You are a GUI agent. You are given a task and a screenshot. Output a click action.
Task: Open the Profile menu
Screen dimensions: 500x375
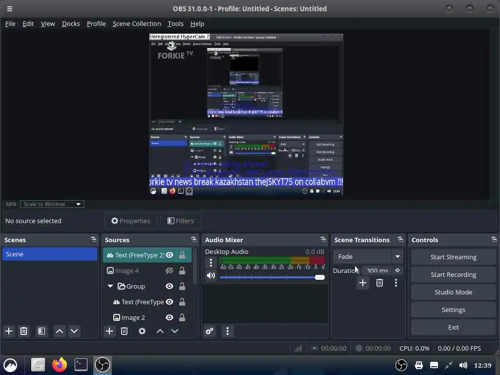[96, 23]
